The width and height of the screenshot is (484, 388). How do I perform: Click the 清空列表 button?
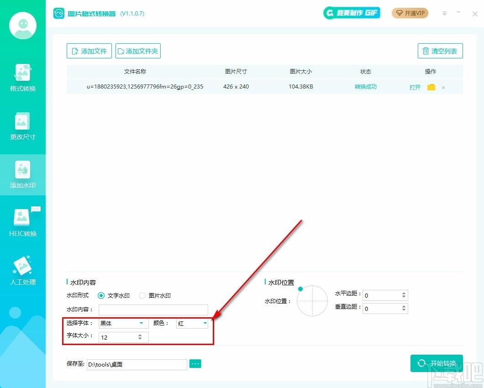coord(440,51)
